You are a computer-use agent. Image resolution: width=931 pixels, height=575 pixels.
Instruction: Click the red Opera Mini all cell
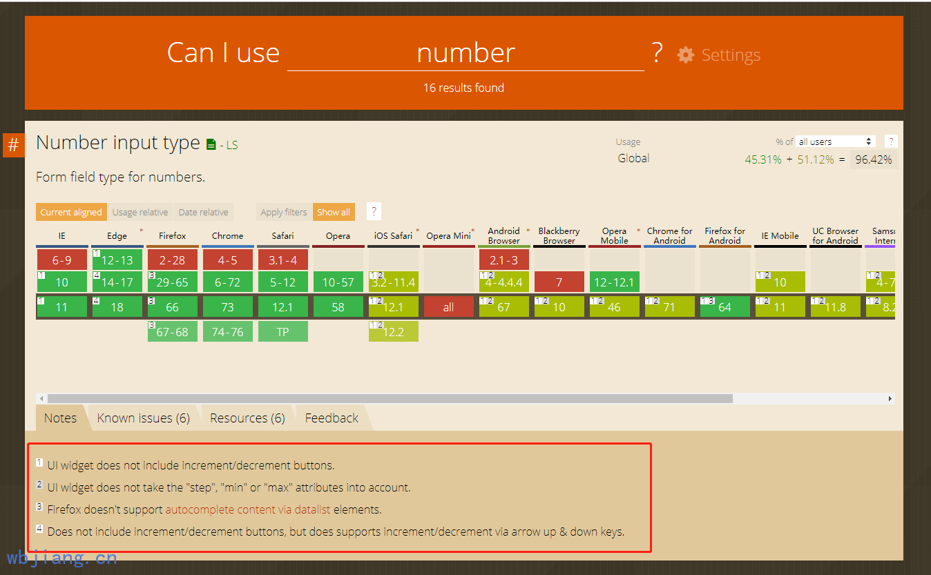tap(448, 307)
